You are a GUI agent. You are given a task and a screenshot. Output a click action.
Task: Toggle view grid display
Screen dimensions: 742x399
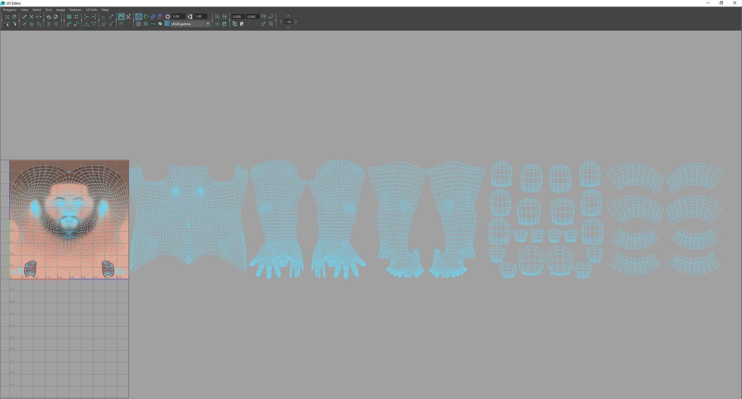(x=138, y=17)
